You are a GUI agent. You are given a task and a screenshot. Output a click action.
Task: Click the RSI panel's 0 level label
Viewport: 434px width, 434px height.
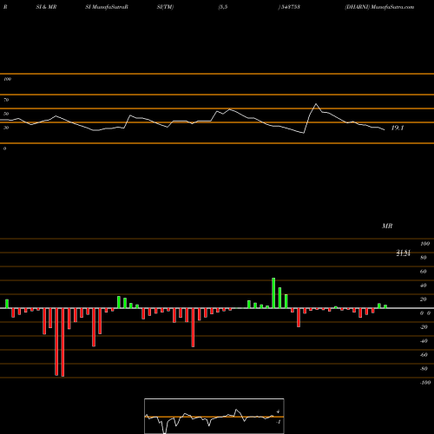4,148
